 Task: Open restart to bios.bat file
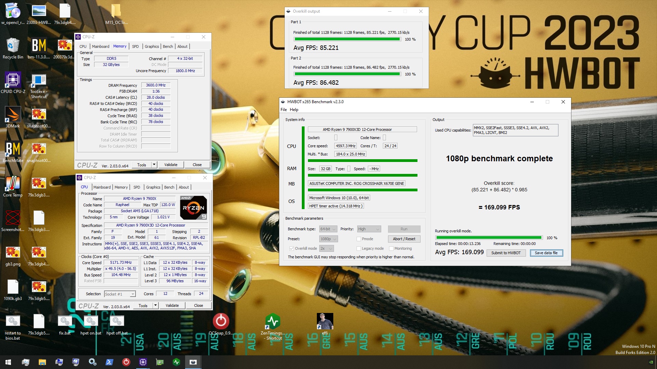tap(13, 327)
